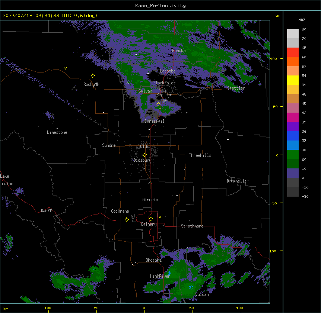The image size is (321, 313).
Task: Click the yellow diamond marker above Calgary label
Action: click(x=151, y=219)
